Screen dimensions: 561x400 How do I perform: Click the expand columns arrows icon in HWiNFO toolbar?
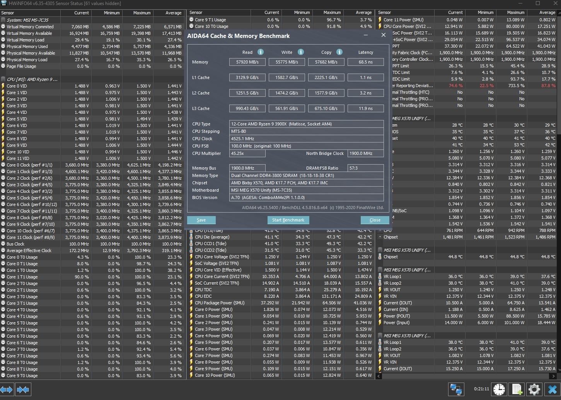tap(7, 390)
